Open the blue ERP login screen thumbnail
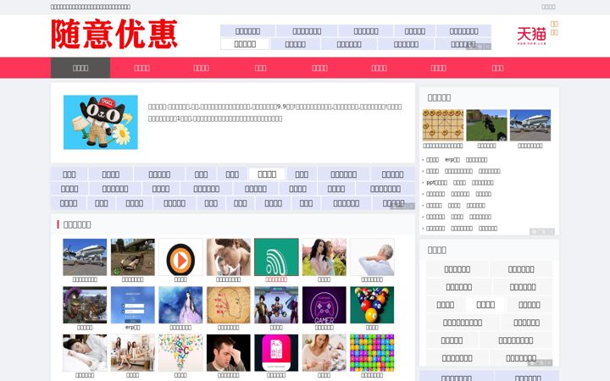Viewport: 610px width, 381px height. pyautogui.click(x=133, y=305)
